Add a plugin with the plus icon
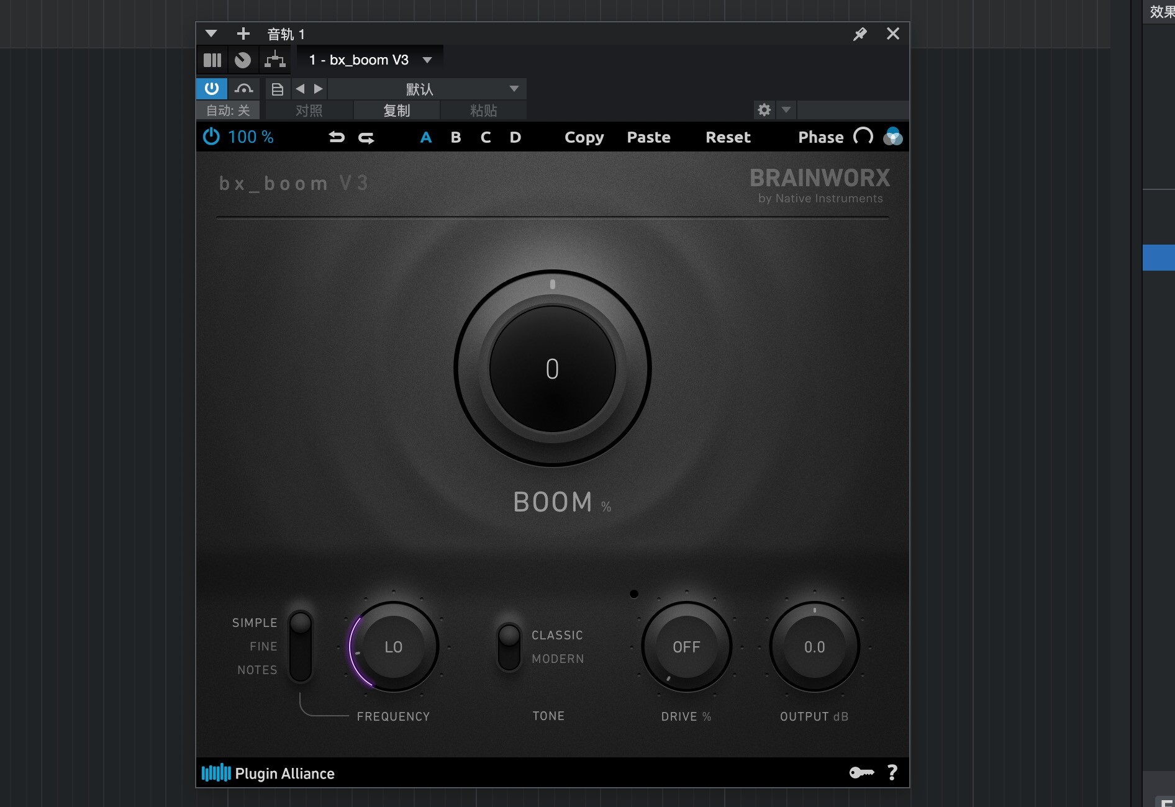 click(243, 34)
